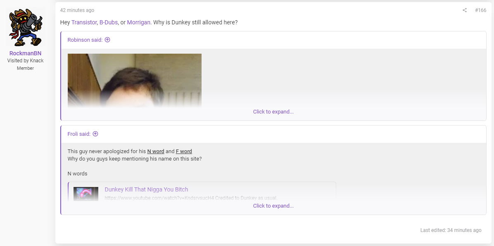
Task: Click the youtube.com URL text in embed
Action: click(x=191, y=198)
